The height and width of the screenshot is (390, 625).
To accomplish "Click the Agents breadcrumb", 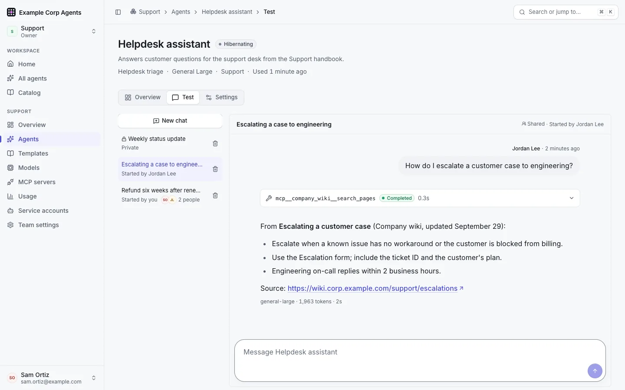I will pyautogui.click(x=181, y=12).
